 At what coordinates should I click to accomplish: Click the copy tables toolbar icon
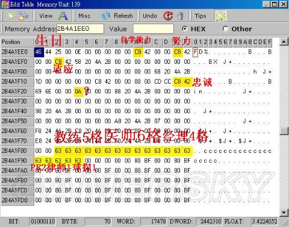(x=23, y=16)
